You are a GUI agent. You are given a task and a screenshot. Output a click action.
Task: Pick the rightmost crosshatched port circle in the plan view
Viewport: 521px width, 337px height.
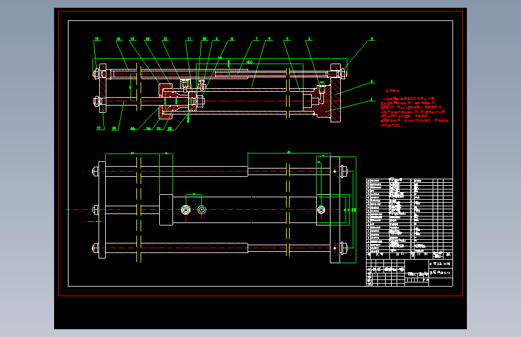coord(321,210)
